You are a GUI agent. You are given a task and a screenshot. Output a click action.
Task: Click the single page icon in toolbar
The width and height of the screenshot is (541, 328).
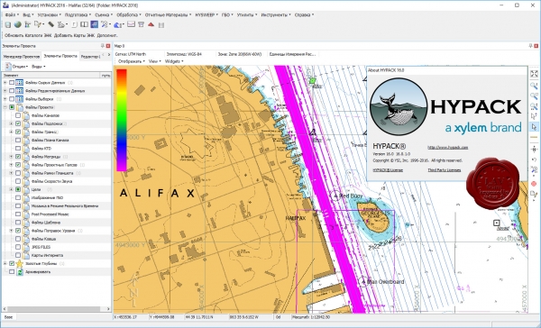pos(75,24)
